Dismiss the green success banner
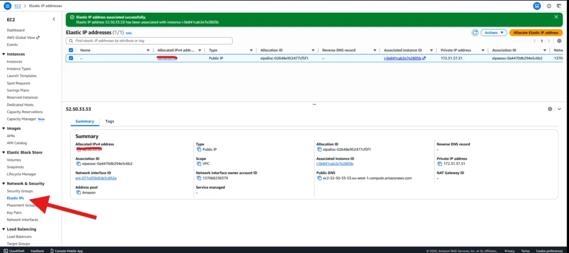569x253 pixels. pos(556,17)
